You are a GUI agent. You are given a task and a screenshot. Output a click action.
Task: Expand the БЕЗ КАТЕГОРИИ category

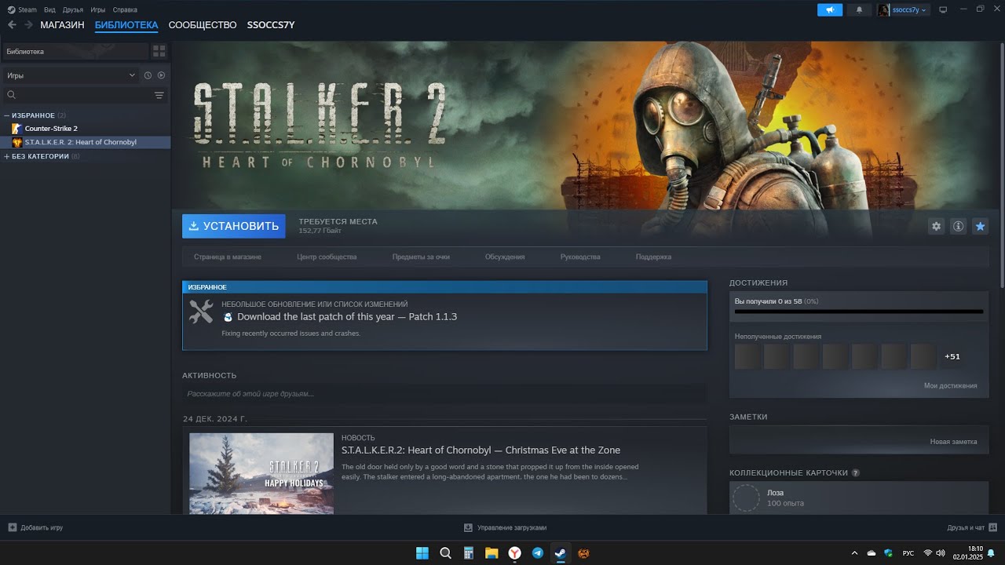click(7, 156)
